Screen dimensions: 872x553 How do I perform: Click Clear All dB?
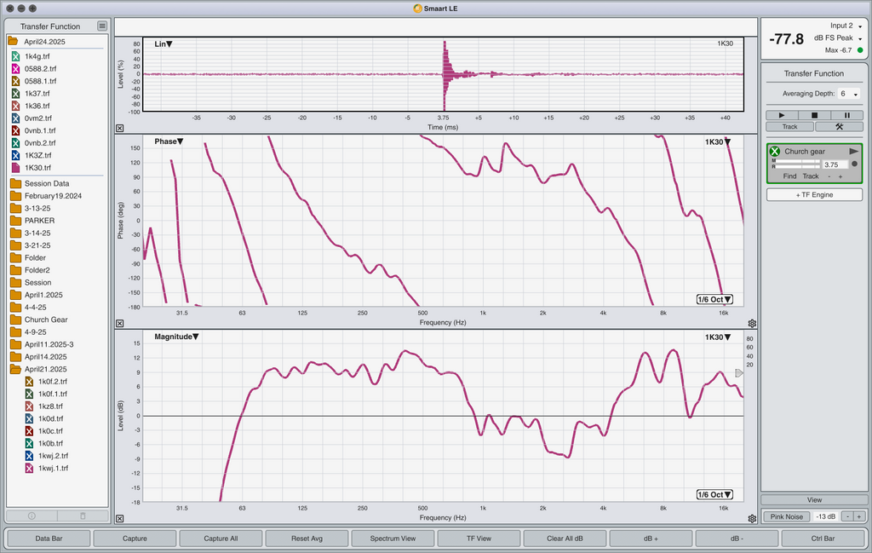[565, 539]
